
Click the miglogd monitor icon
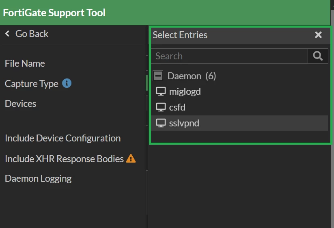click(x=161, y=91)
